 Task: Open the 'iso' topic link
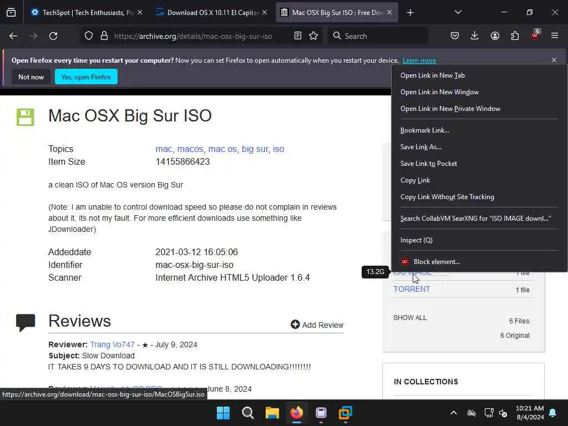tap(278, 149)
